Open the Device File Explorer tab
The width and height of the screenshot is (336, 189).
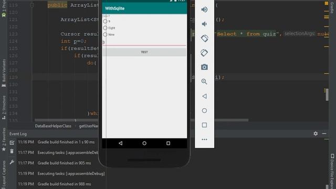point(332,172)
